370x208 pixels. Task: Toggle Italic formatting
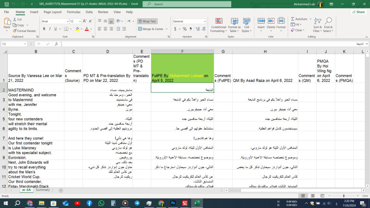(49, 29)
